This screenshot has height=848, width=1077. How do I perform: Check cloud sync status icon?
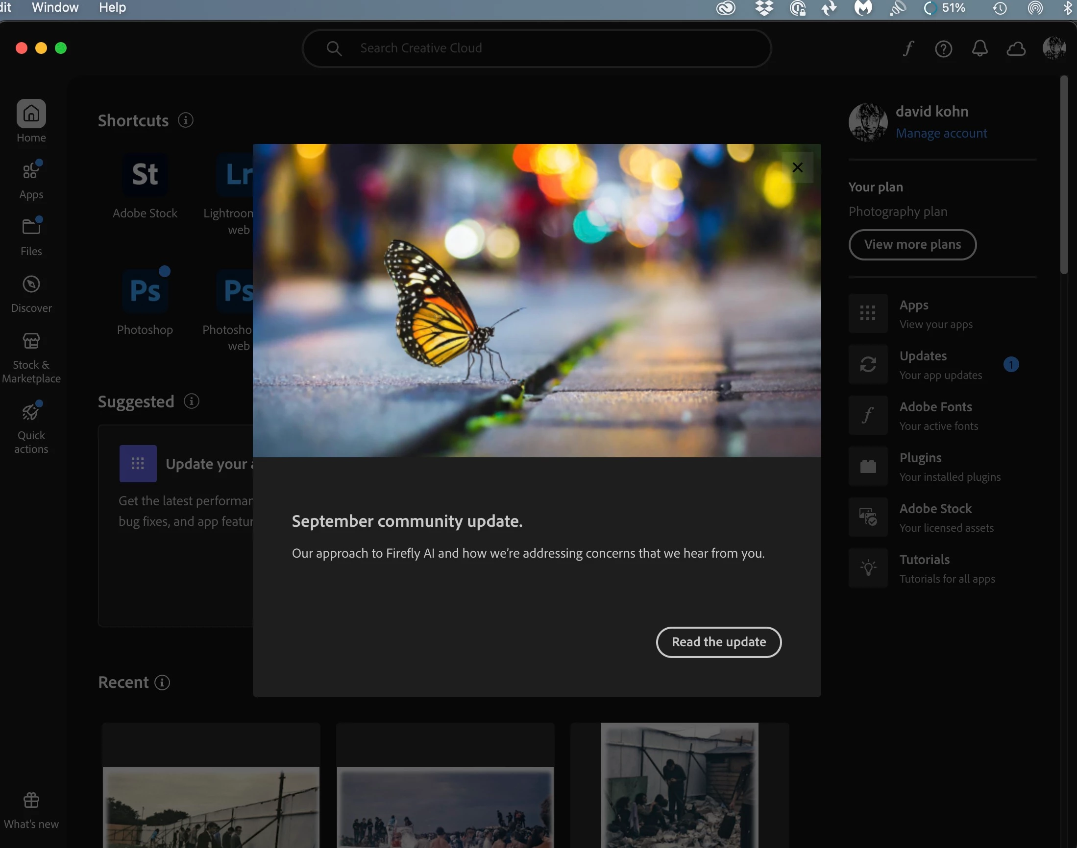coord(1016,48)
